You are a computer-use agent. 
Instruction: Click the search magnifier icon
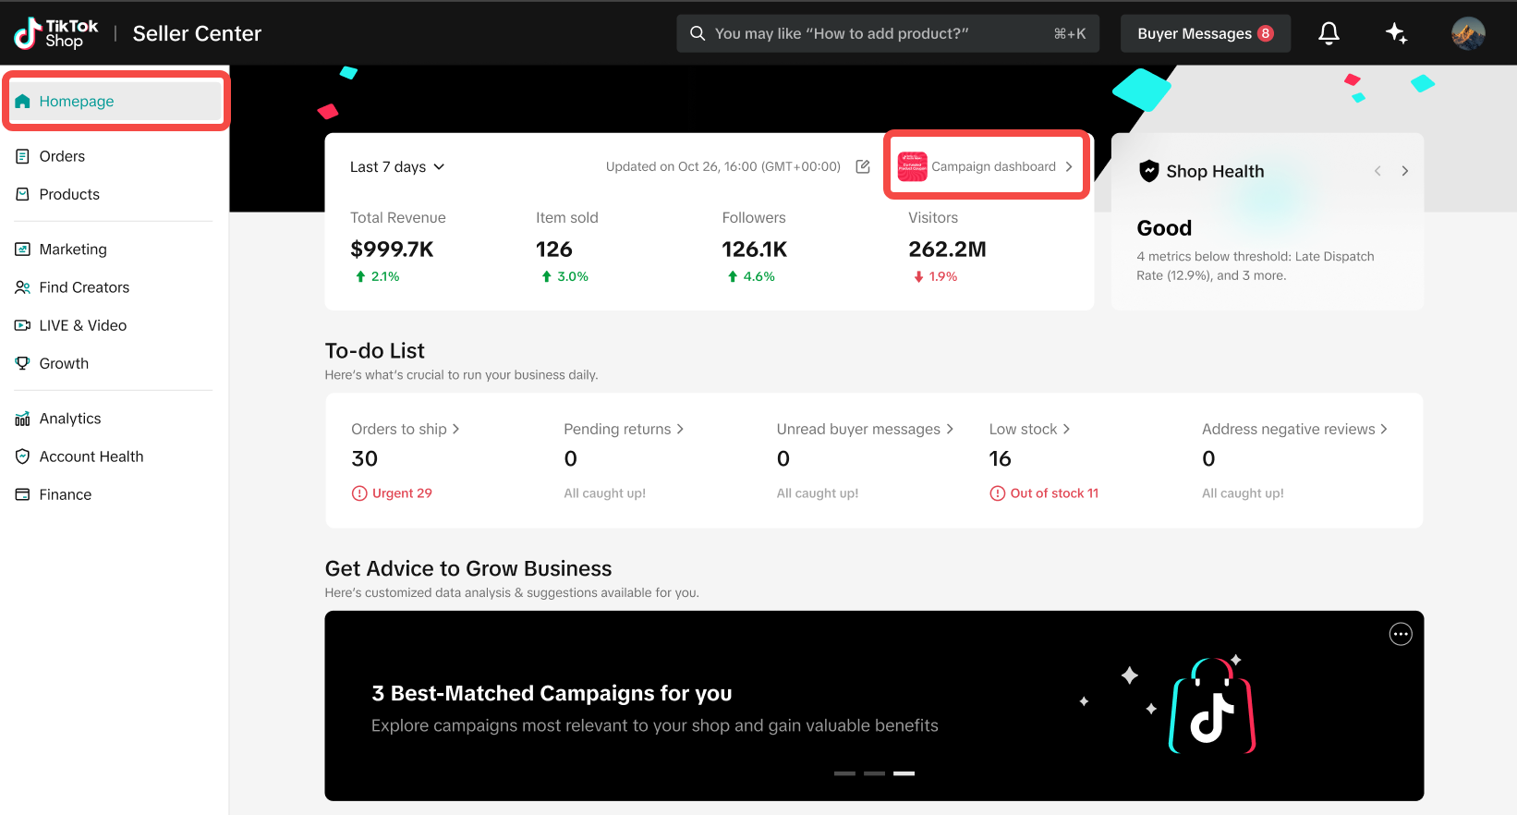(698, 34)
